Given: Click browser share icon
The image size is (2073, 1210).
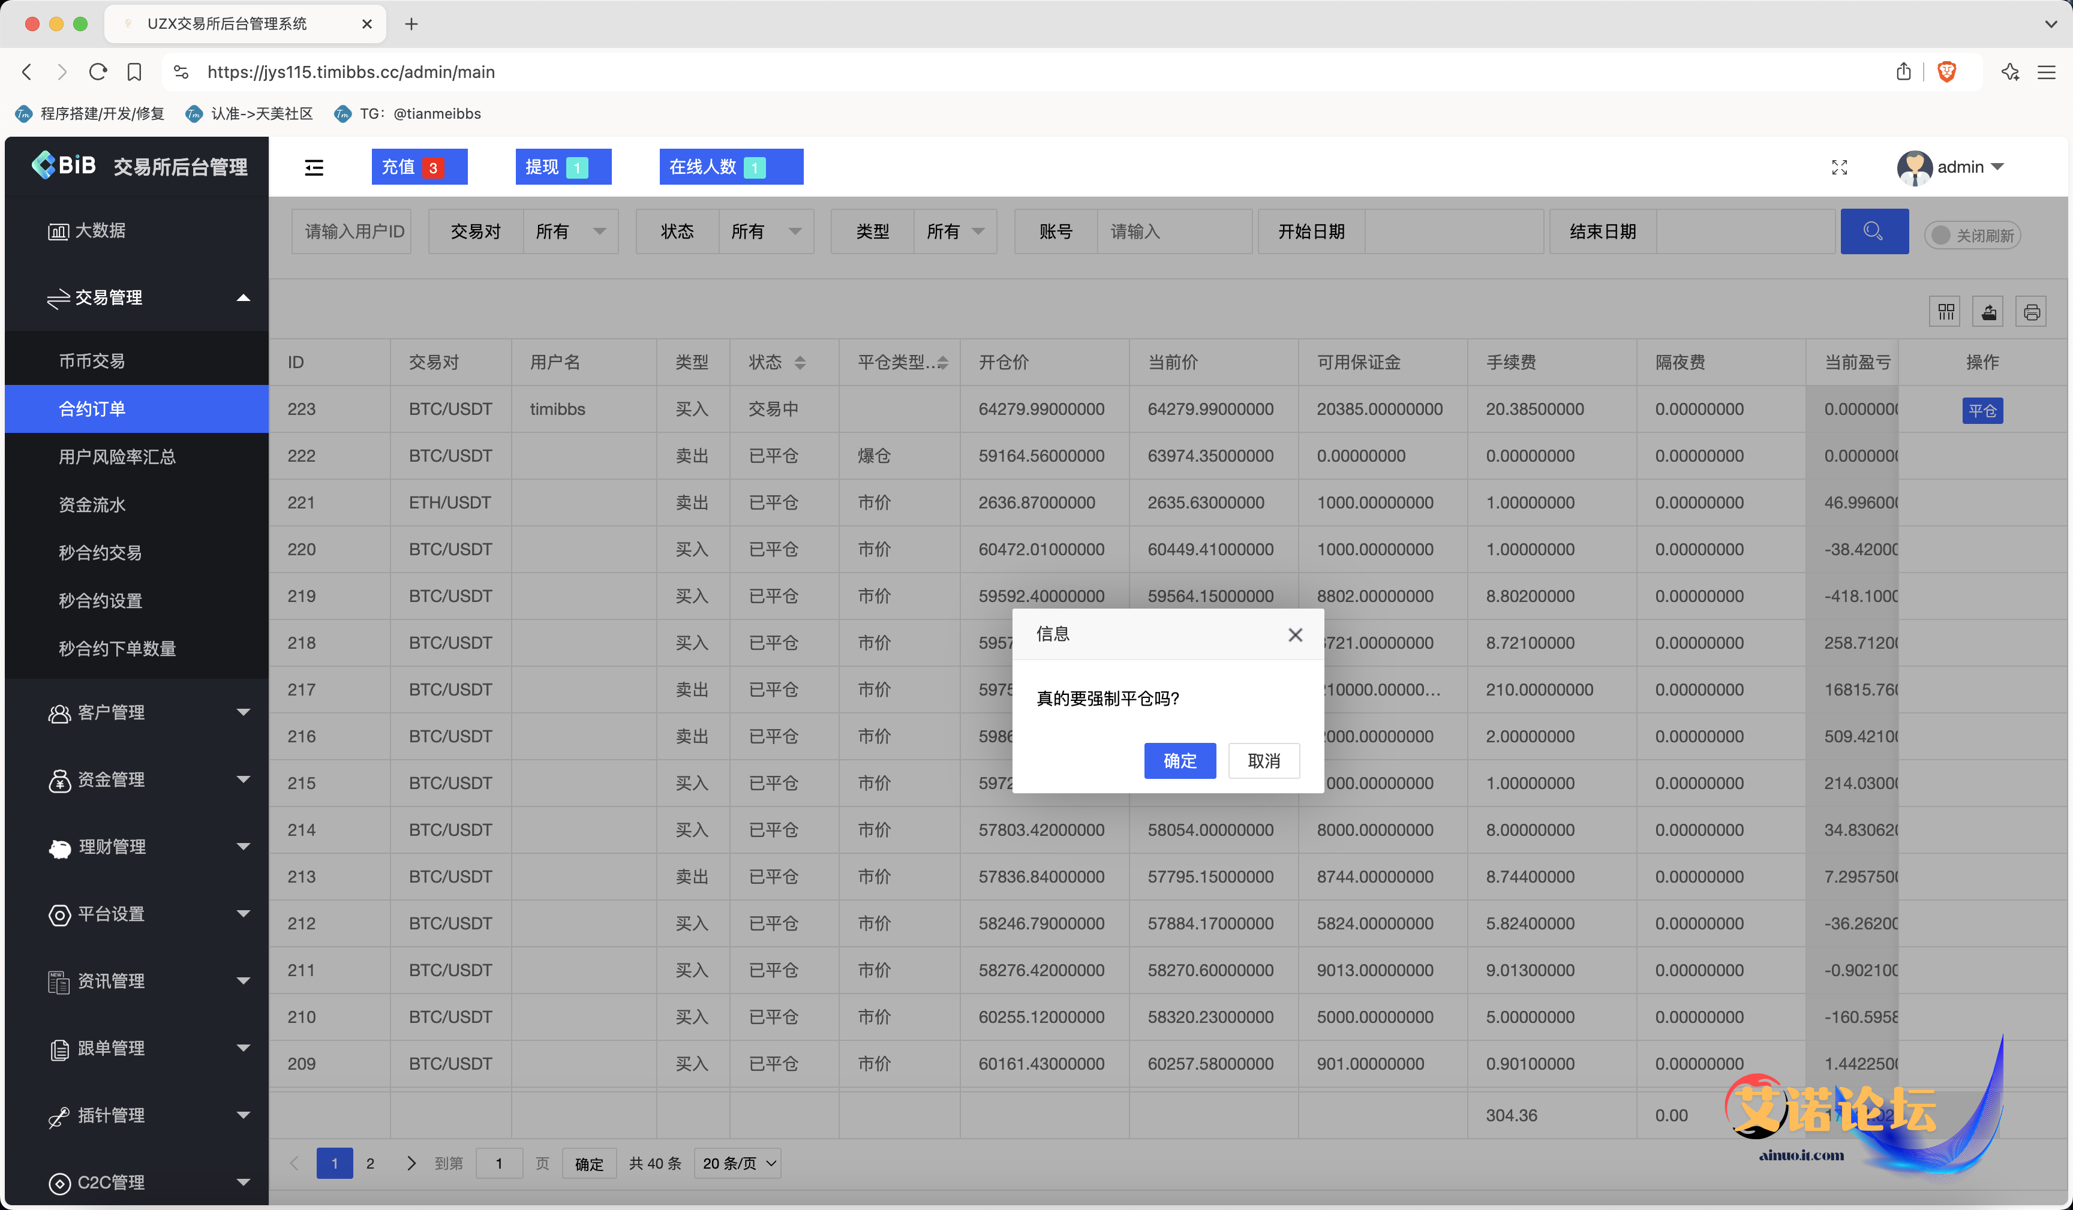Looking at the screenshot, I should [1903, 71].
